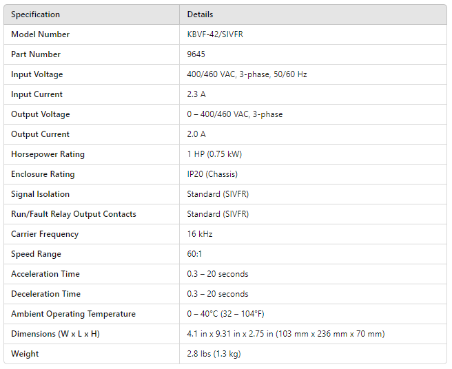Select the Acceleration Time row label

[45, 274]
